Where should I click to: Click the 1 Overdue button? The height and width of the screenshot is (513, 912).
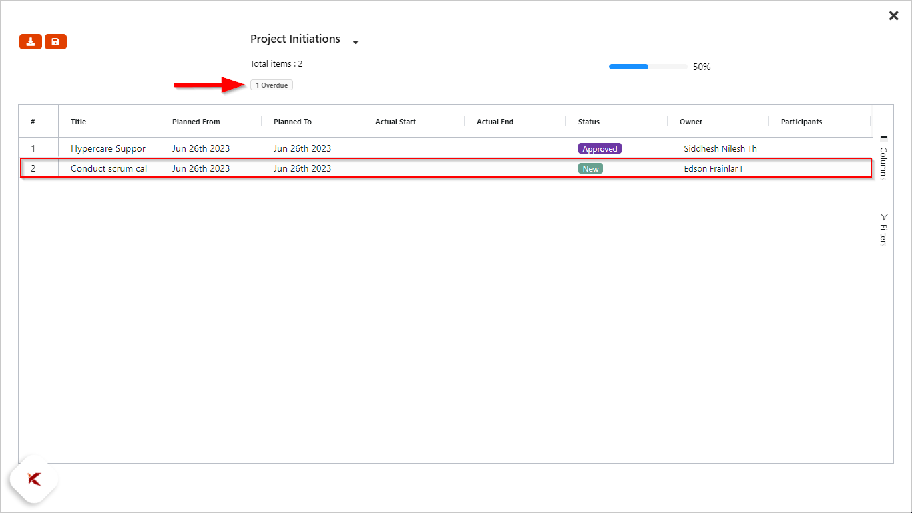[x=271, y=85]
